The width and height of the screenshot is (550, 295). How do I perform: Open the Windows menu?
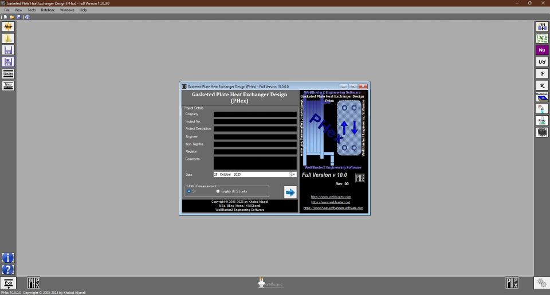pyautogui.click(x=67, y=10)
